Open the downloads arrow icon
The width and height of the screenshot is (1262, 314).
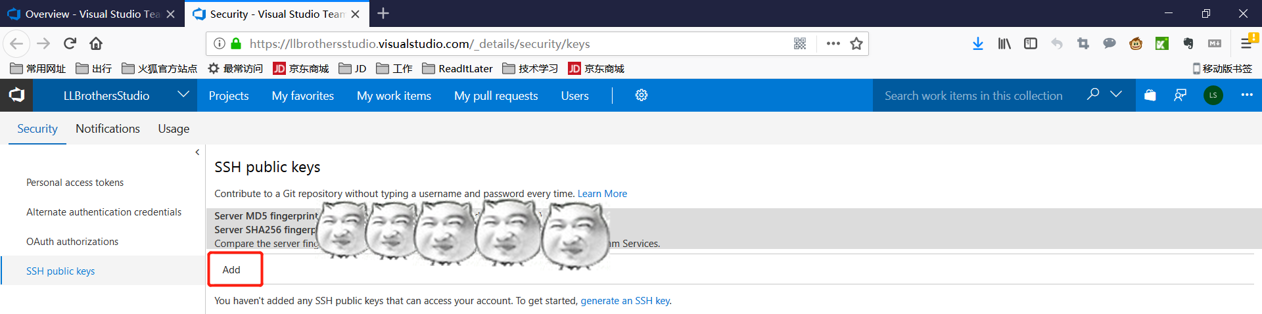(978, 43)
